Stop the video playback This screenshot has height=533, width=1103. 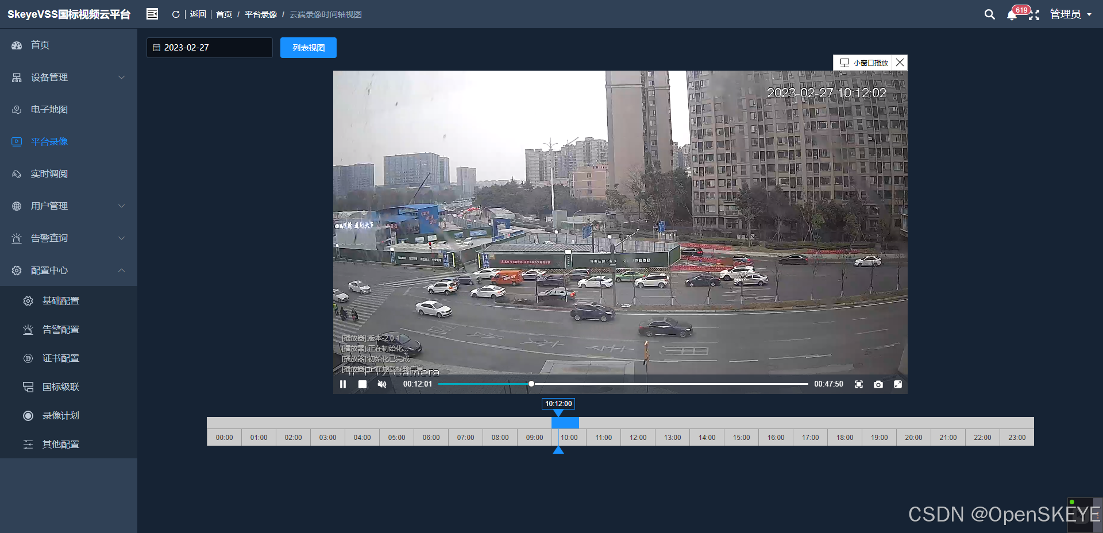click(x=362, y=384)
